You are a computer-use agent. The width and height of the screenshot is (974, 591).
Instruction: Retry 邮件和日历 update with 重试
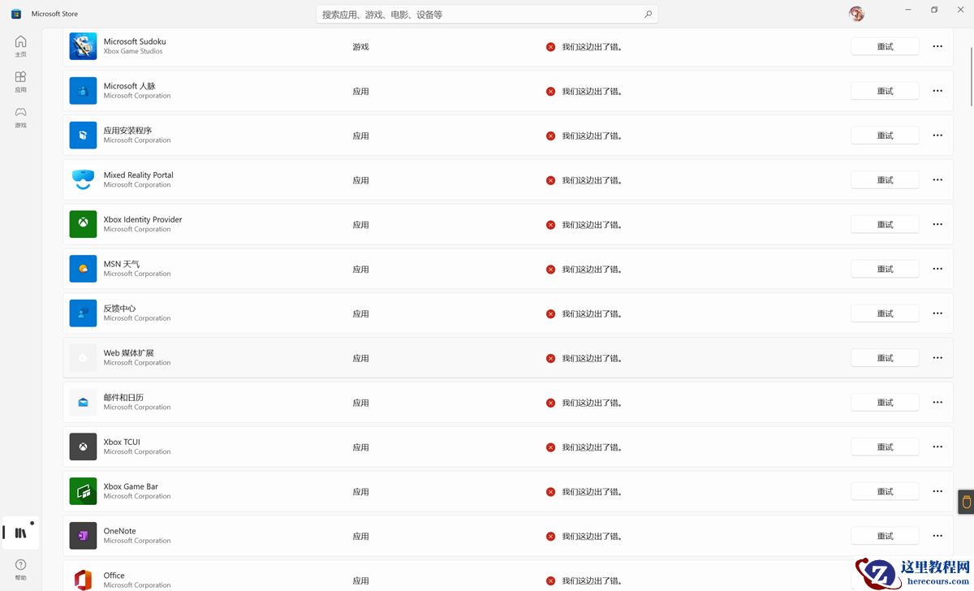coord(885,403)
